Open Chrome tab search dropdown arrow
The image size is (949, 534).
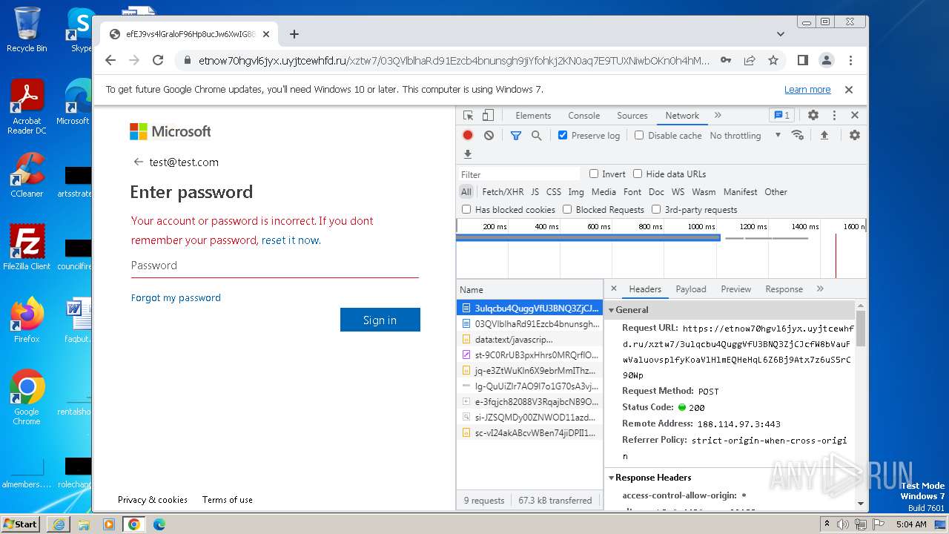tap(781, 34)
